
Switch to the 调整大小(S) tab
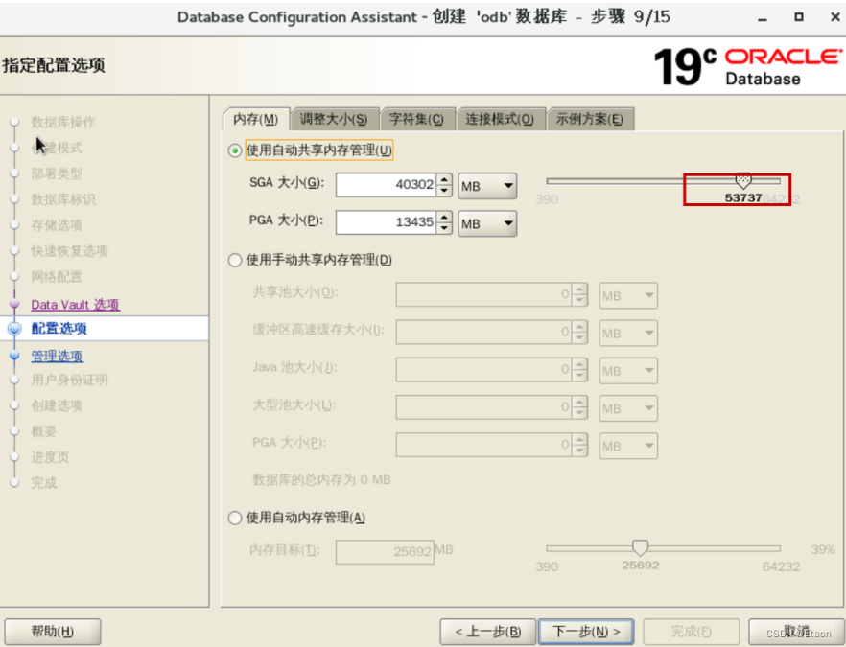coord(334,119)
